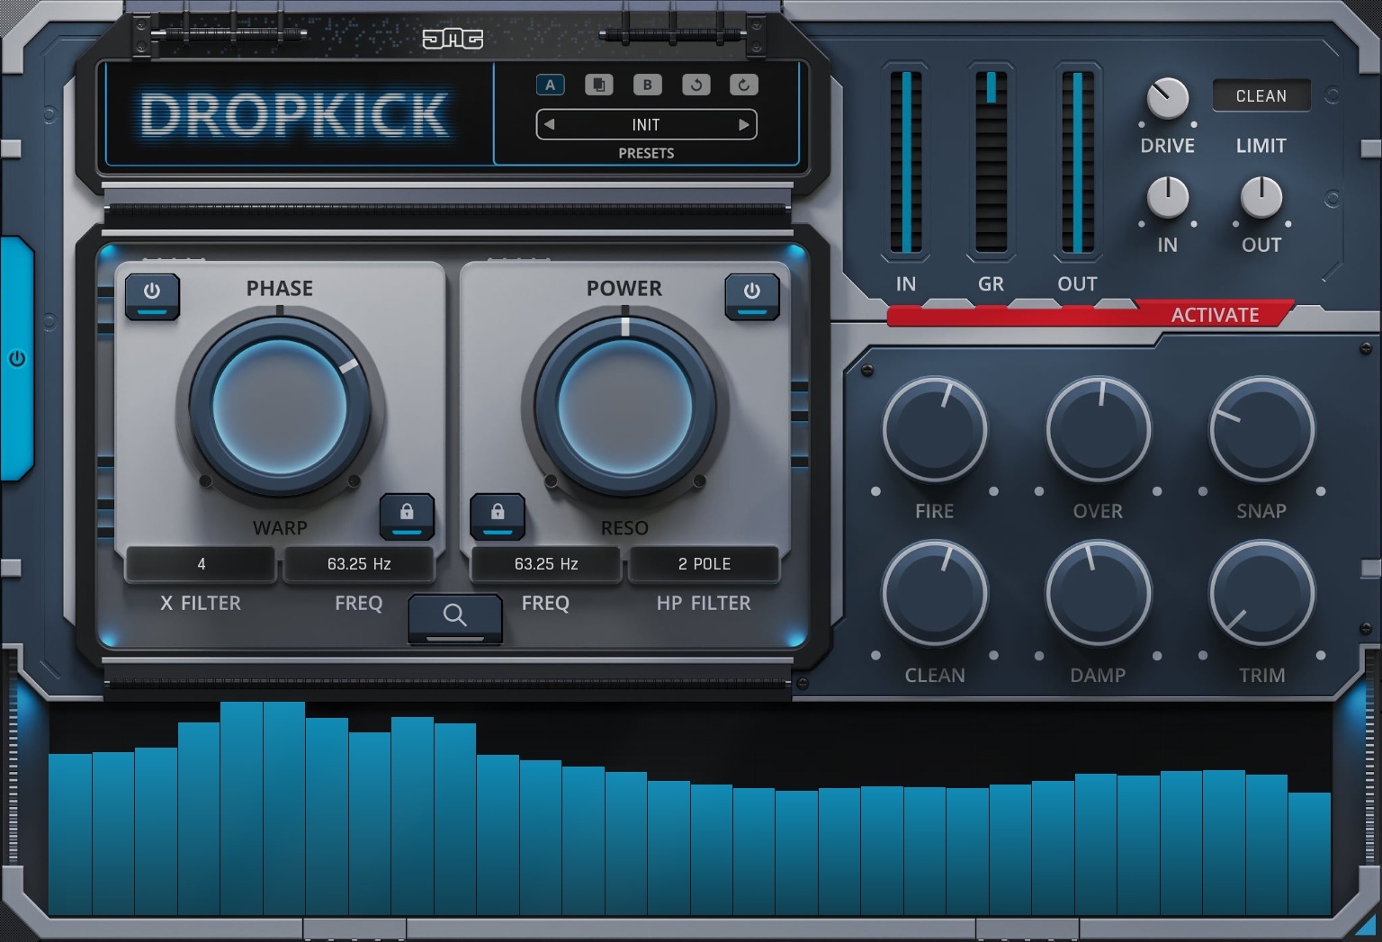Open the HP FILTER pole selector
The height and width of the screenshot is (942, 1382).
pos(703,564)
